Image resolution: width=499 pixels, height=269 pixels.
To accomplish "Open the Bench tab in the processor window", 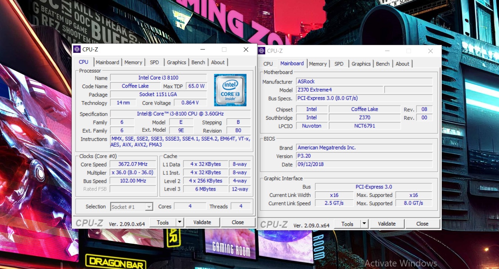I will click(198, 62).
